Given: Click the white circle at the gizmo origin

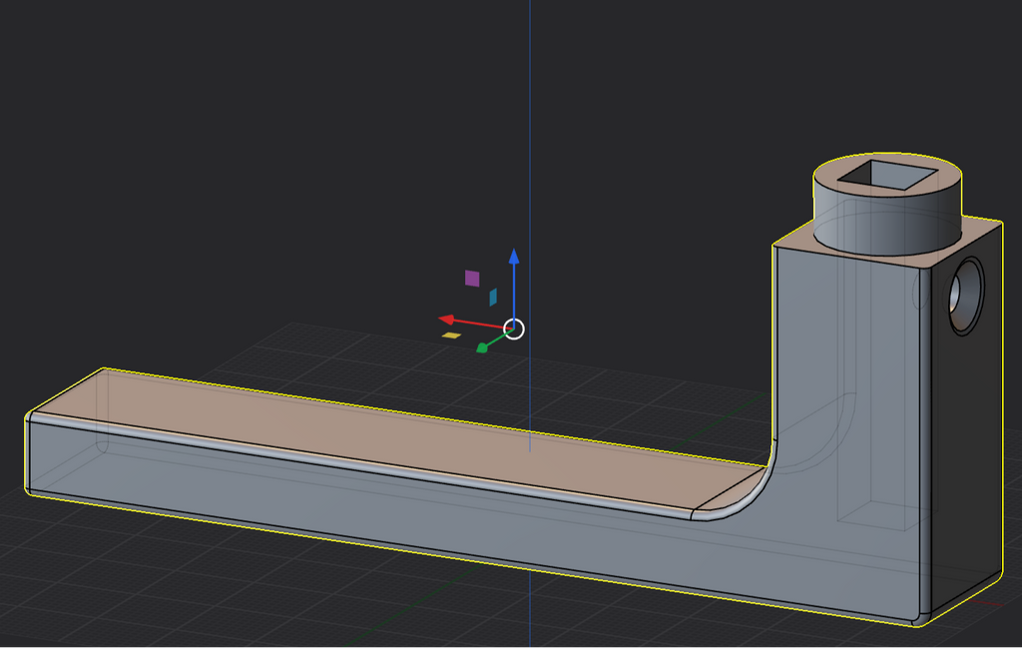Looking at the screenshot, I should click(514, 329).
